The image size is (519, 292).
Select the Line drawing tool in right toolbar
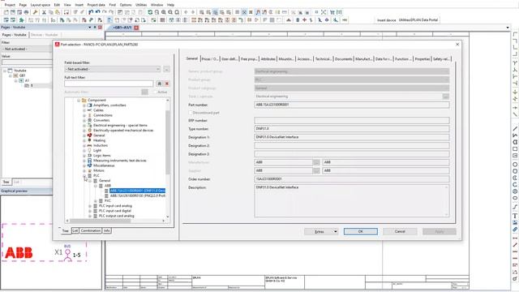click(515, 128)
